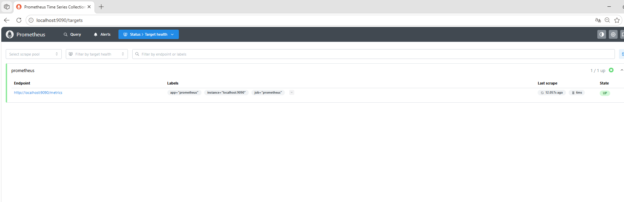The height and width of the screenshot is (202, 624).
Task: Open the tab actions icon at top left
Action: click(7, 7)
